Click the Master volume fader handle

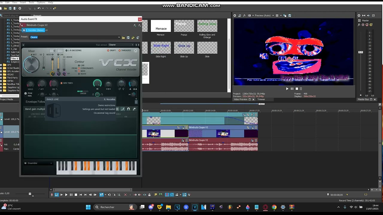pyautogui.click(x=361, y=52)
